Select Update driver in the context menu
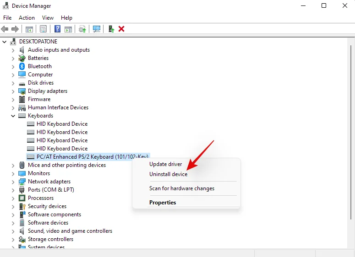 click(x=165, y=164)
